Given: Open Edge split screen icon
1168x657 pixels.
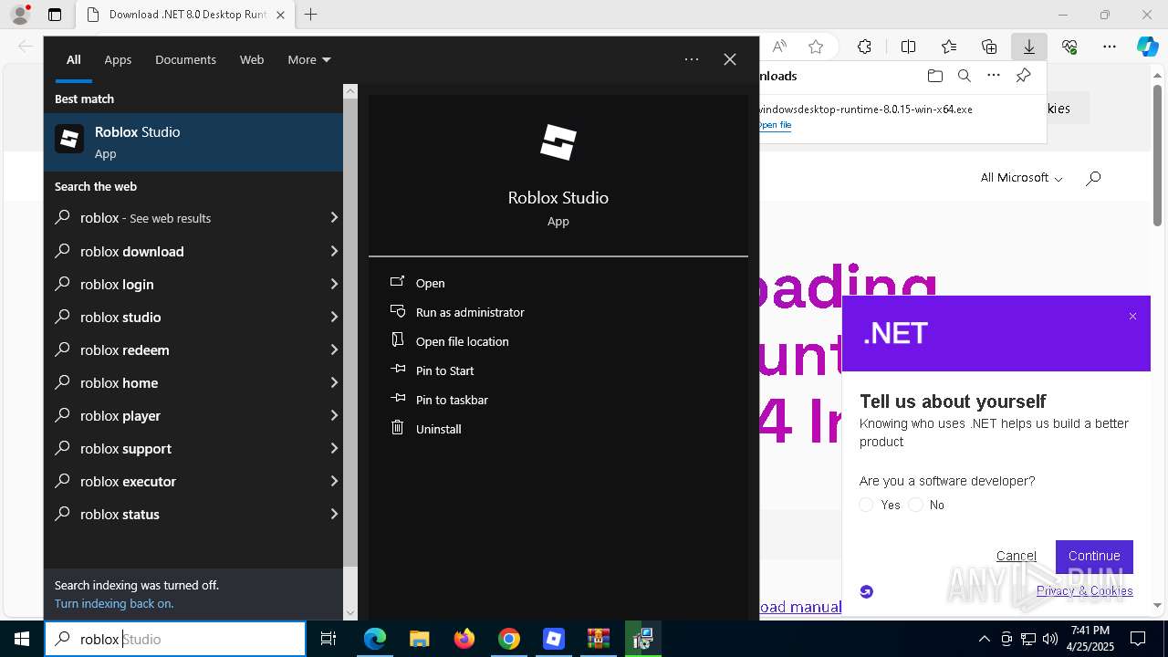Looking at the screenshot, I should (x=909, y=47).
